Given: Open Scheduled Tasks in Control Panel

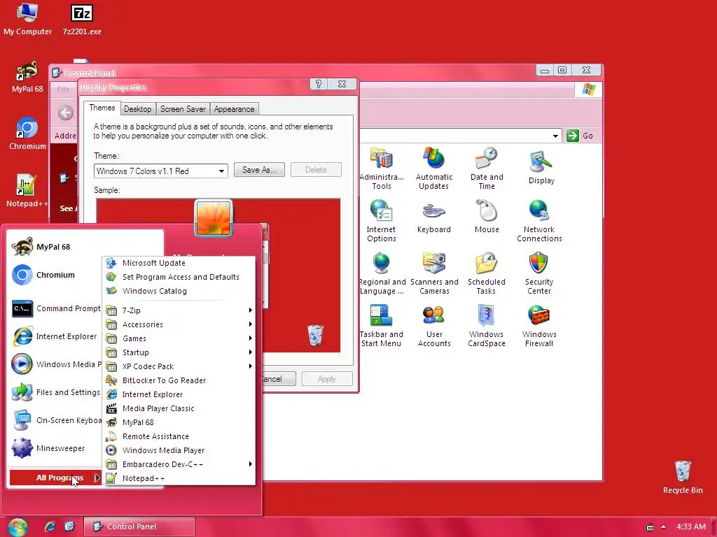Looking at the screenshot, I should pos(487,273).
